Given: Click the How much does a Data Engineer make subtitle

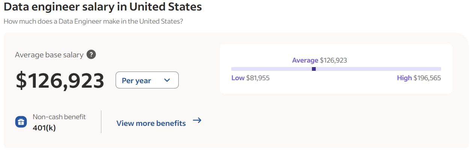Looking at the screenshot, I should [93, 21].
